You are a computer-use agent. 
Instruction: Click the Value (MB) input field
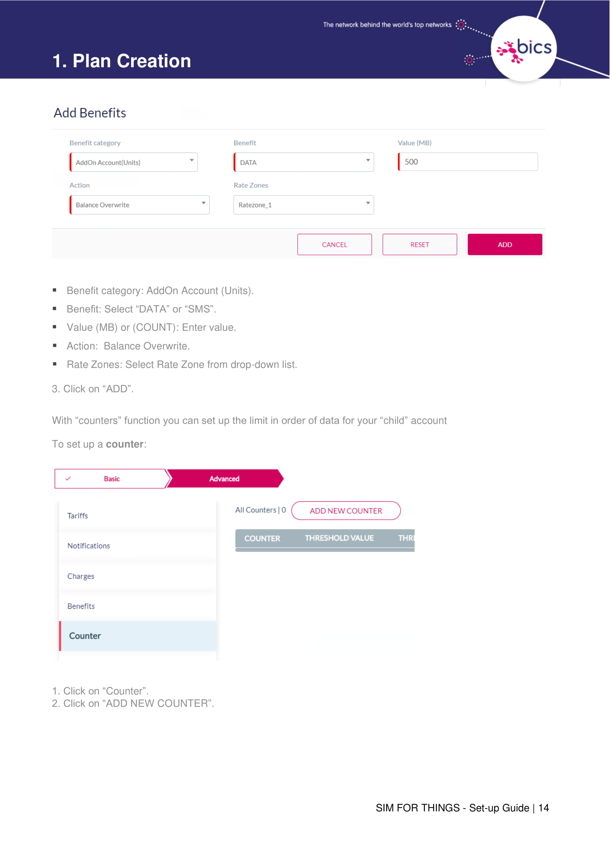coord(468,162)
